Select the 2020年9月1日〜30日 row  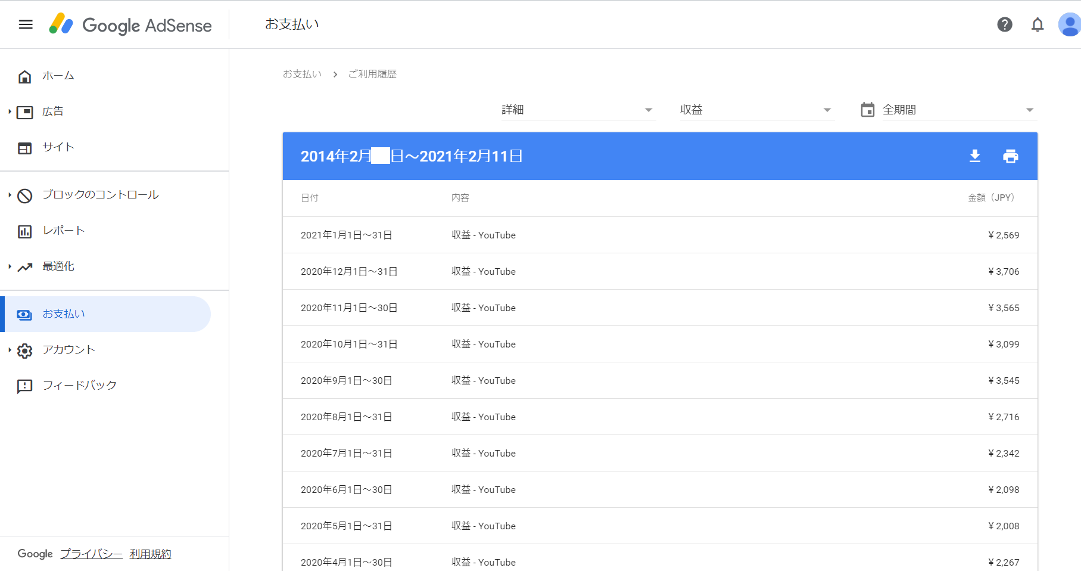click(660, 380)
